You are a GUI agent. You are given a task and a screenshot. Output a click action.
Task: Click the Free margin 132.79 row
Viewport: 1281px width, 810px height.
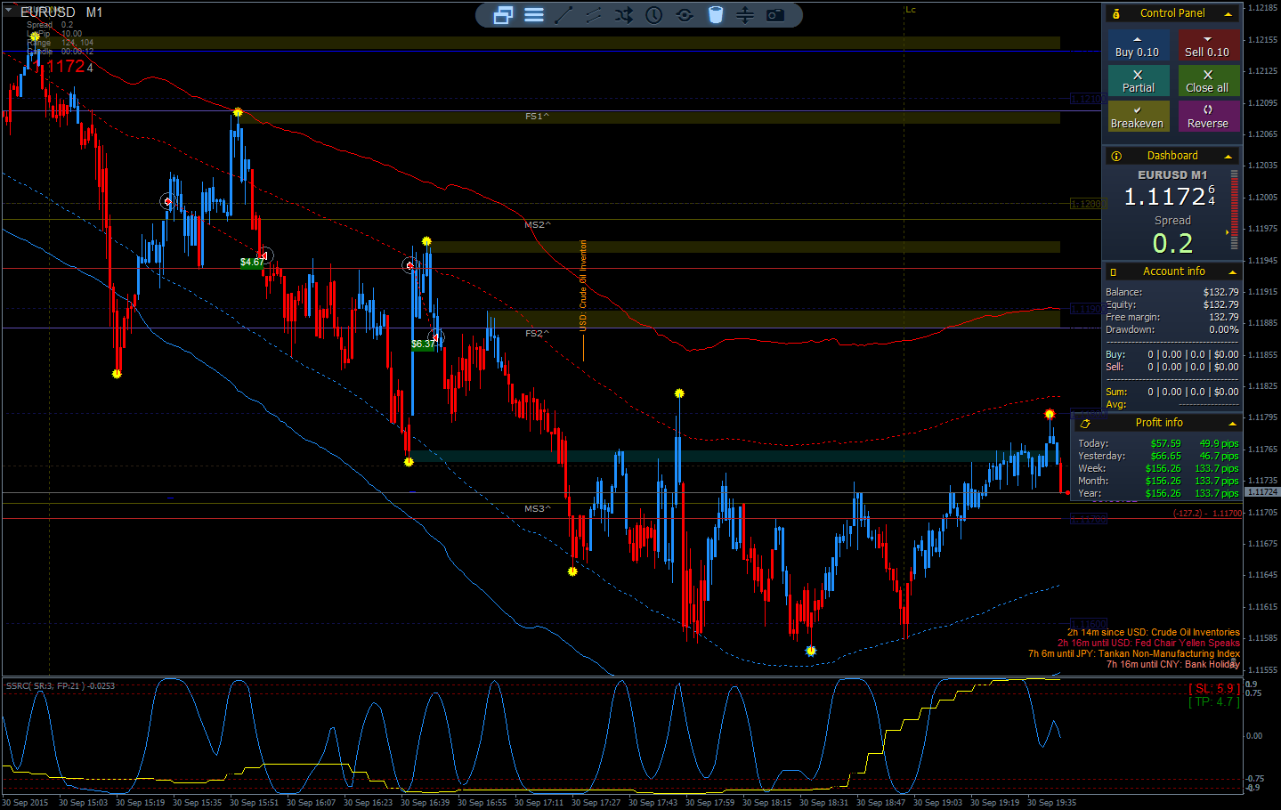pyautogui.click(x=1172, y=317)
